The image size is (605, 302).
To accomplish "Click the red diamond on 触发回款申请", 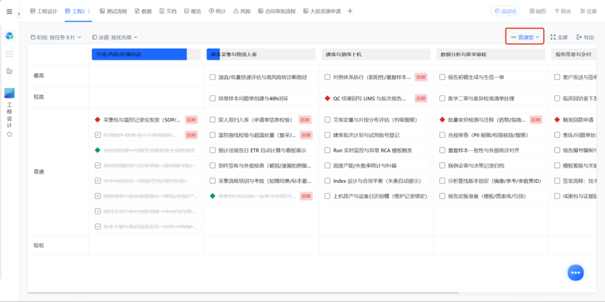I will pyautogui.click(x=557, y=119).
